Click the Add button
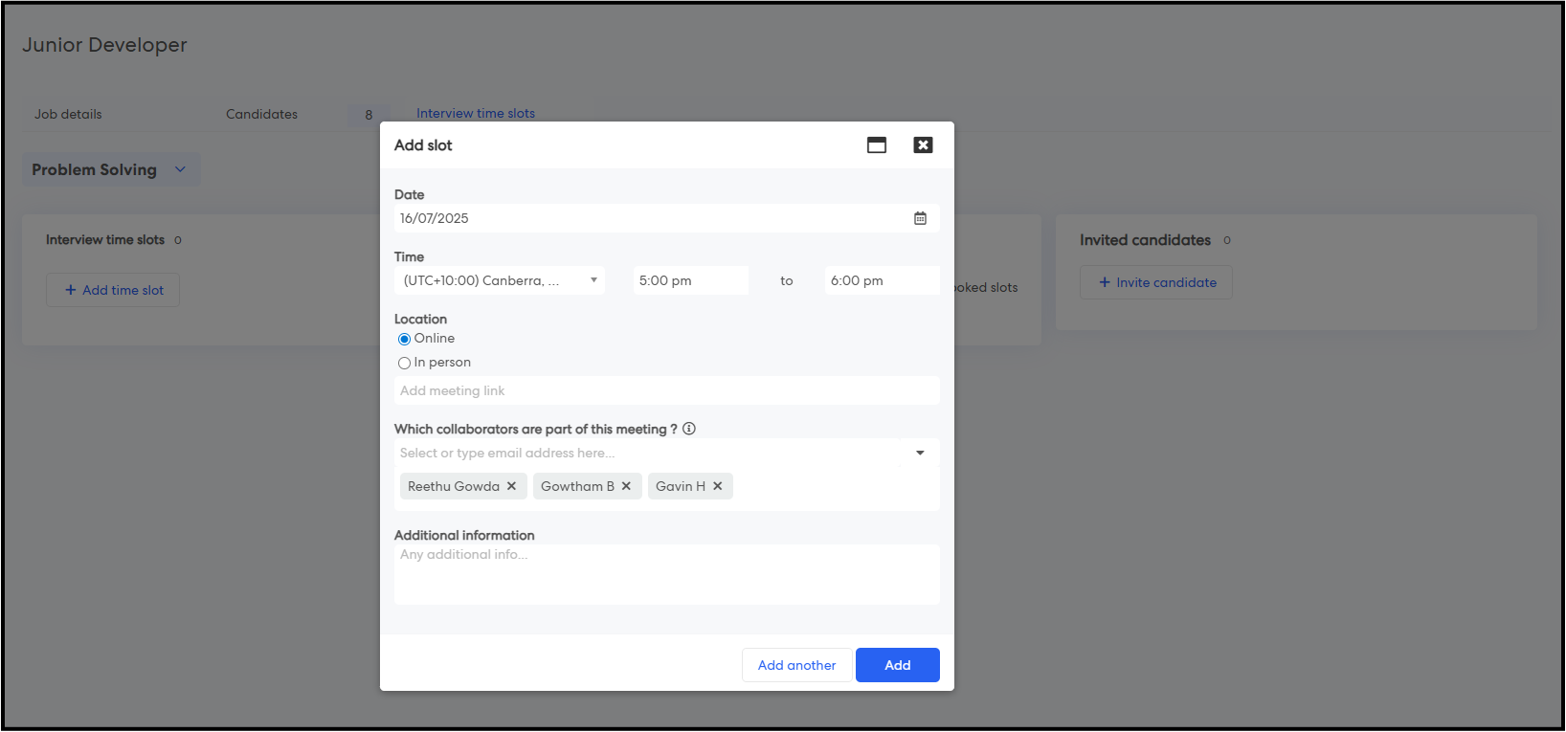 tap(897, 665)
